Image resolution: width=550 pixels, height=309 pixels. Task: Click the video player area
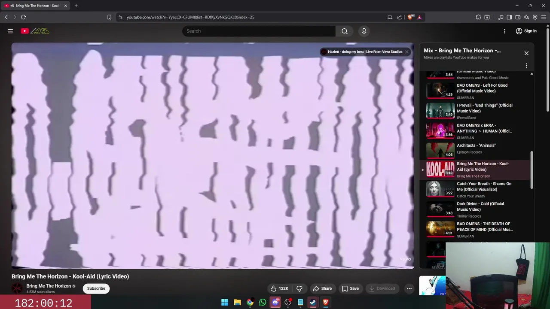click(213, 155)
